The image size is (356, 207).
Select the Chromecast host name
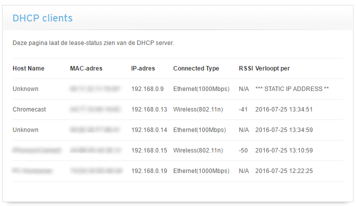click(x=29, y=109)
